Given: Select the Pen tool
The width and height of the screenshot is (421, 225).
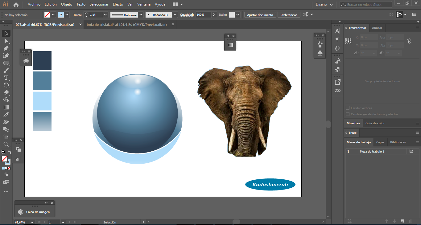Looking at the screenshot, I should click(6, 48).
